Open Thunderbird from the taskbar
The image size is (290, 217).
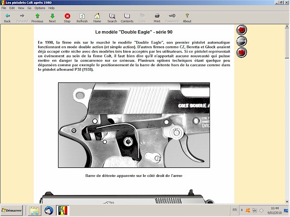[49, 210]
